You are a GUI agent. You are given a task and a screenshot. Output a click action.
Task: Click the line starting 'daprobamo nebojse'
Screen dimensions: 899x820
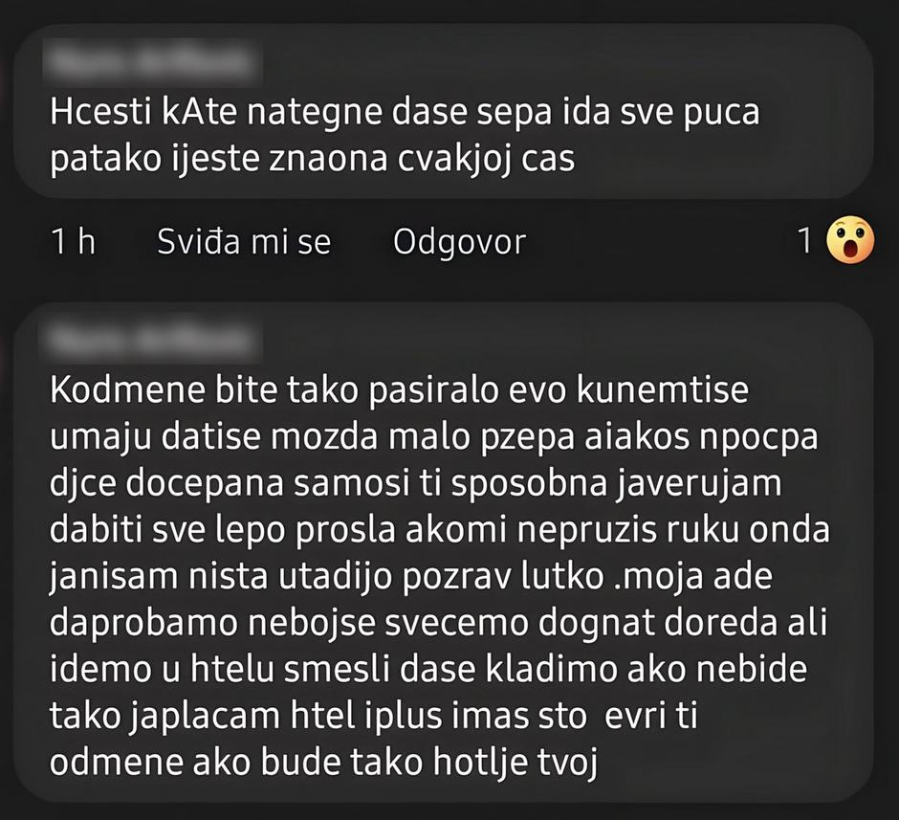[x=439, y=623]
